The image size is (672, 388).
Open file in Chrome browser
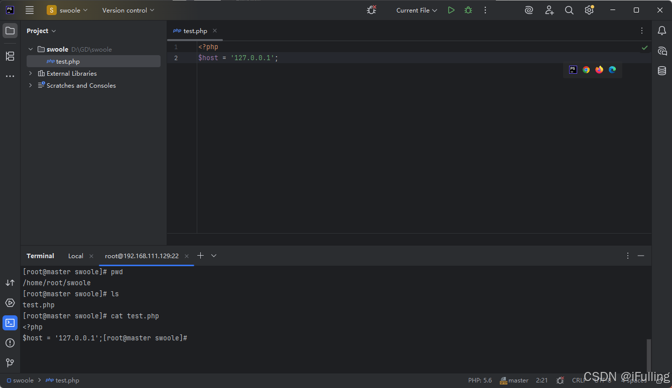point(586,70)
